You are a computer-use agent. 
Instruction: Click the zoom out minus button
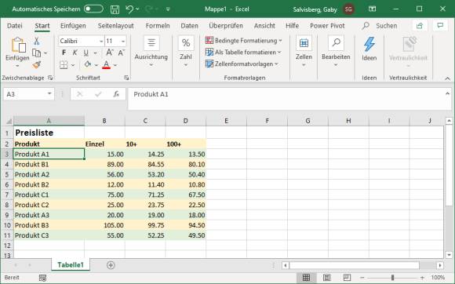362,278
